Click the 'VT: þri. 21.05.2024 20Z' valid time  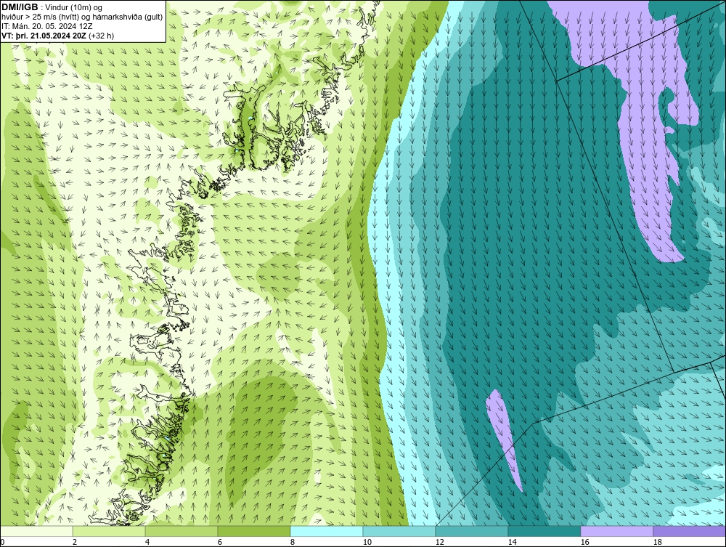(x=44, y=35)
